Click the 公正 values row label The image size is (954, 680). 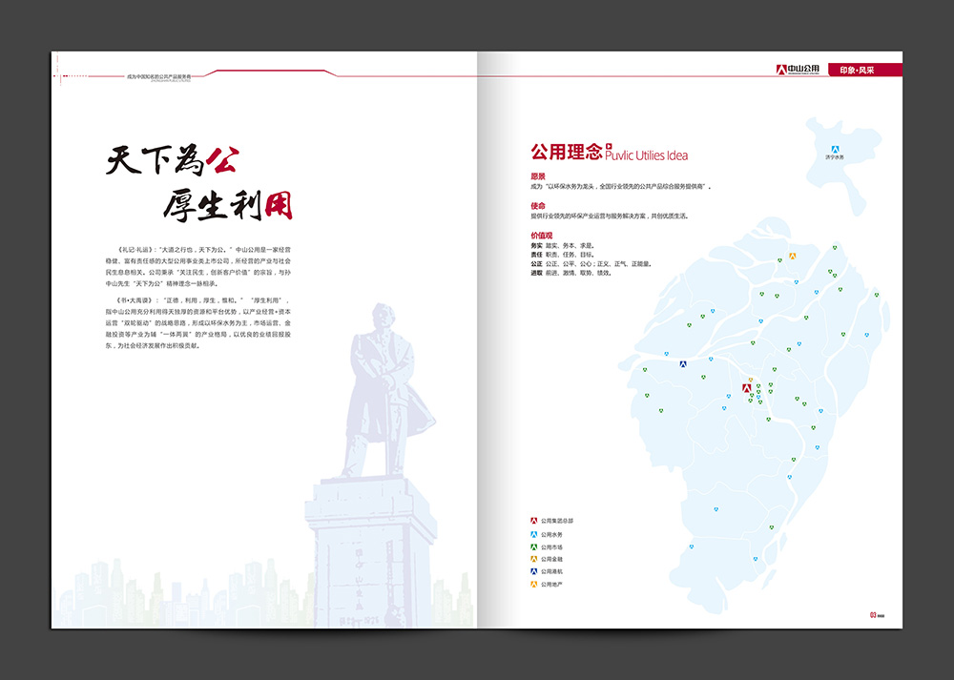click(536, 264)
